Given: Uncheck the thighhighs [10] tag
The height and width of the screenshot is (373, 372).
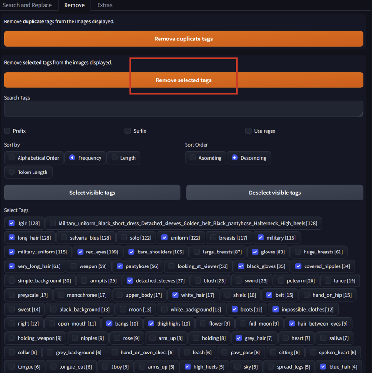Looking at the screenshot, I should [151, 324].
